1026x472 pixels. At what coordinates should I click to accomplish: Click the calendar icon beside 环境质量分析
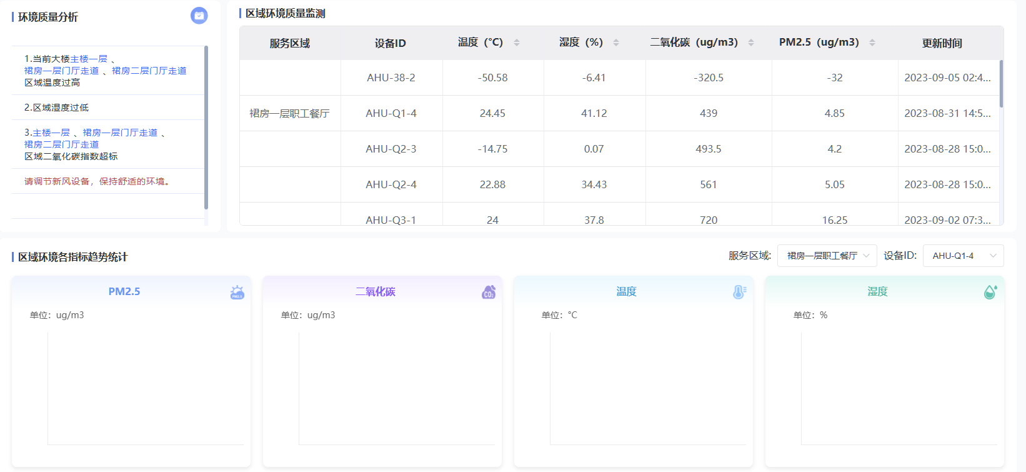[x=199, y=16]
